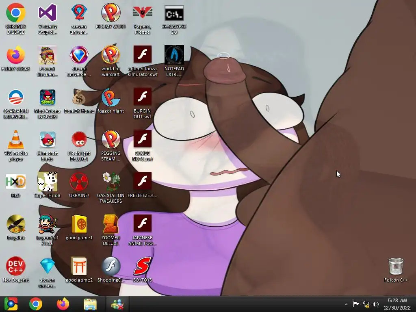Select the FREEEEEZE.s... Flash file

143,185
